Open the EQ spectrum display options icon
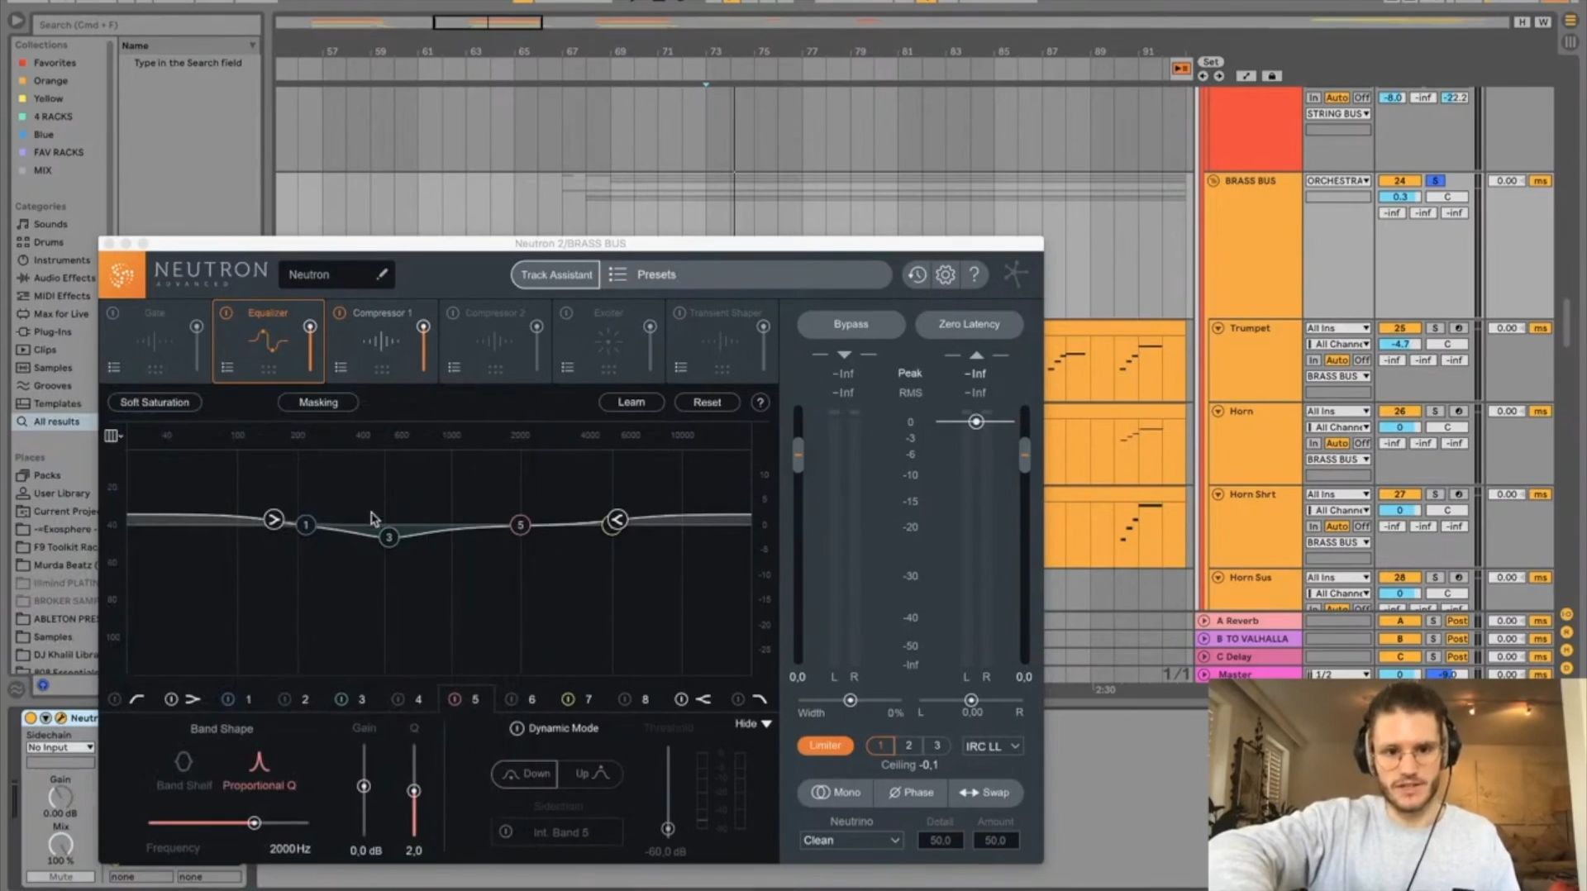Screen dimensions: 1587x891 [x=113, y=436]
